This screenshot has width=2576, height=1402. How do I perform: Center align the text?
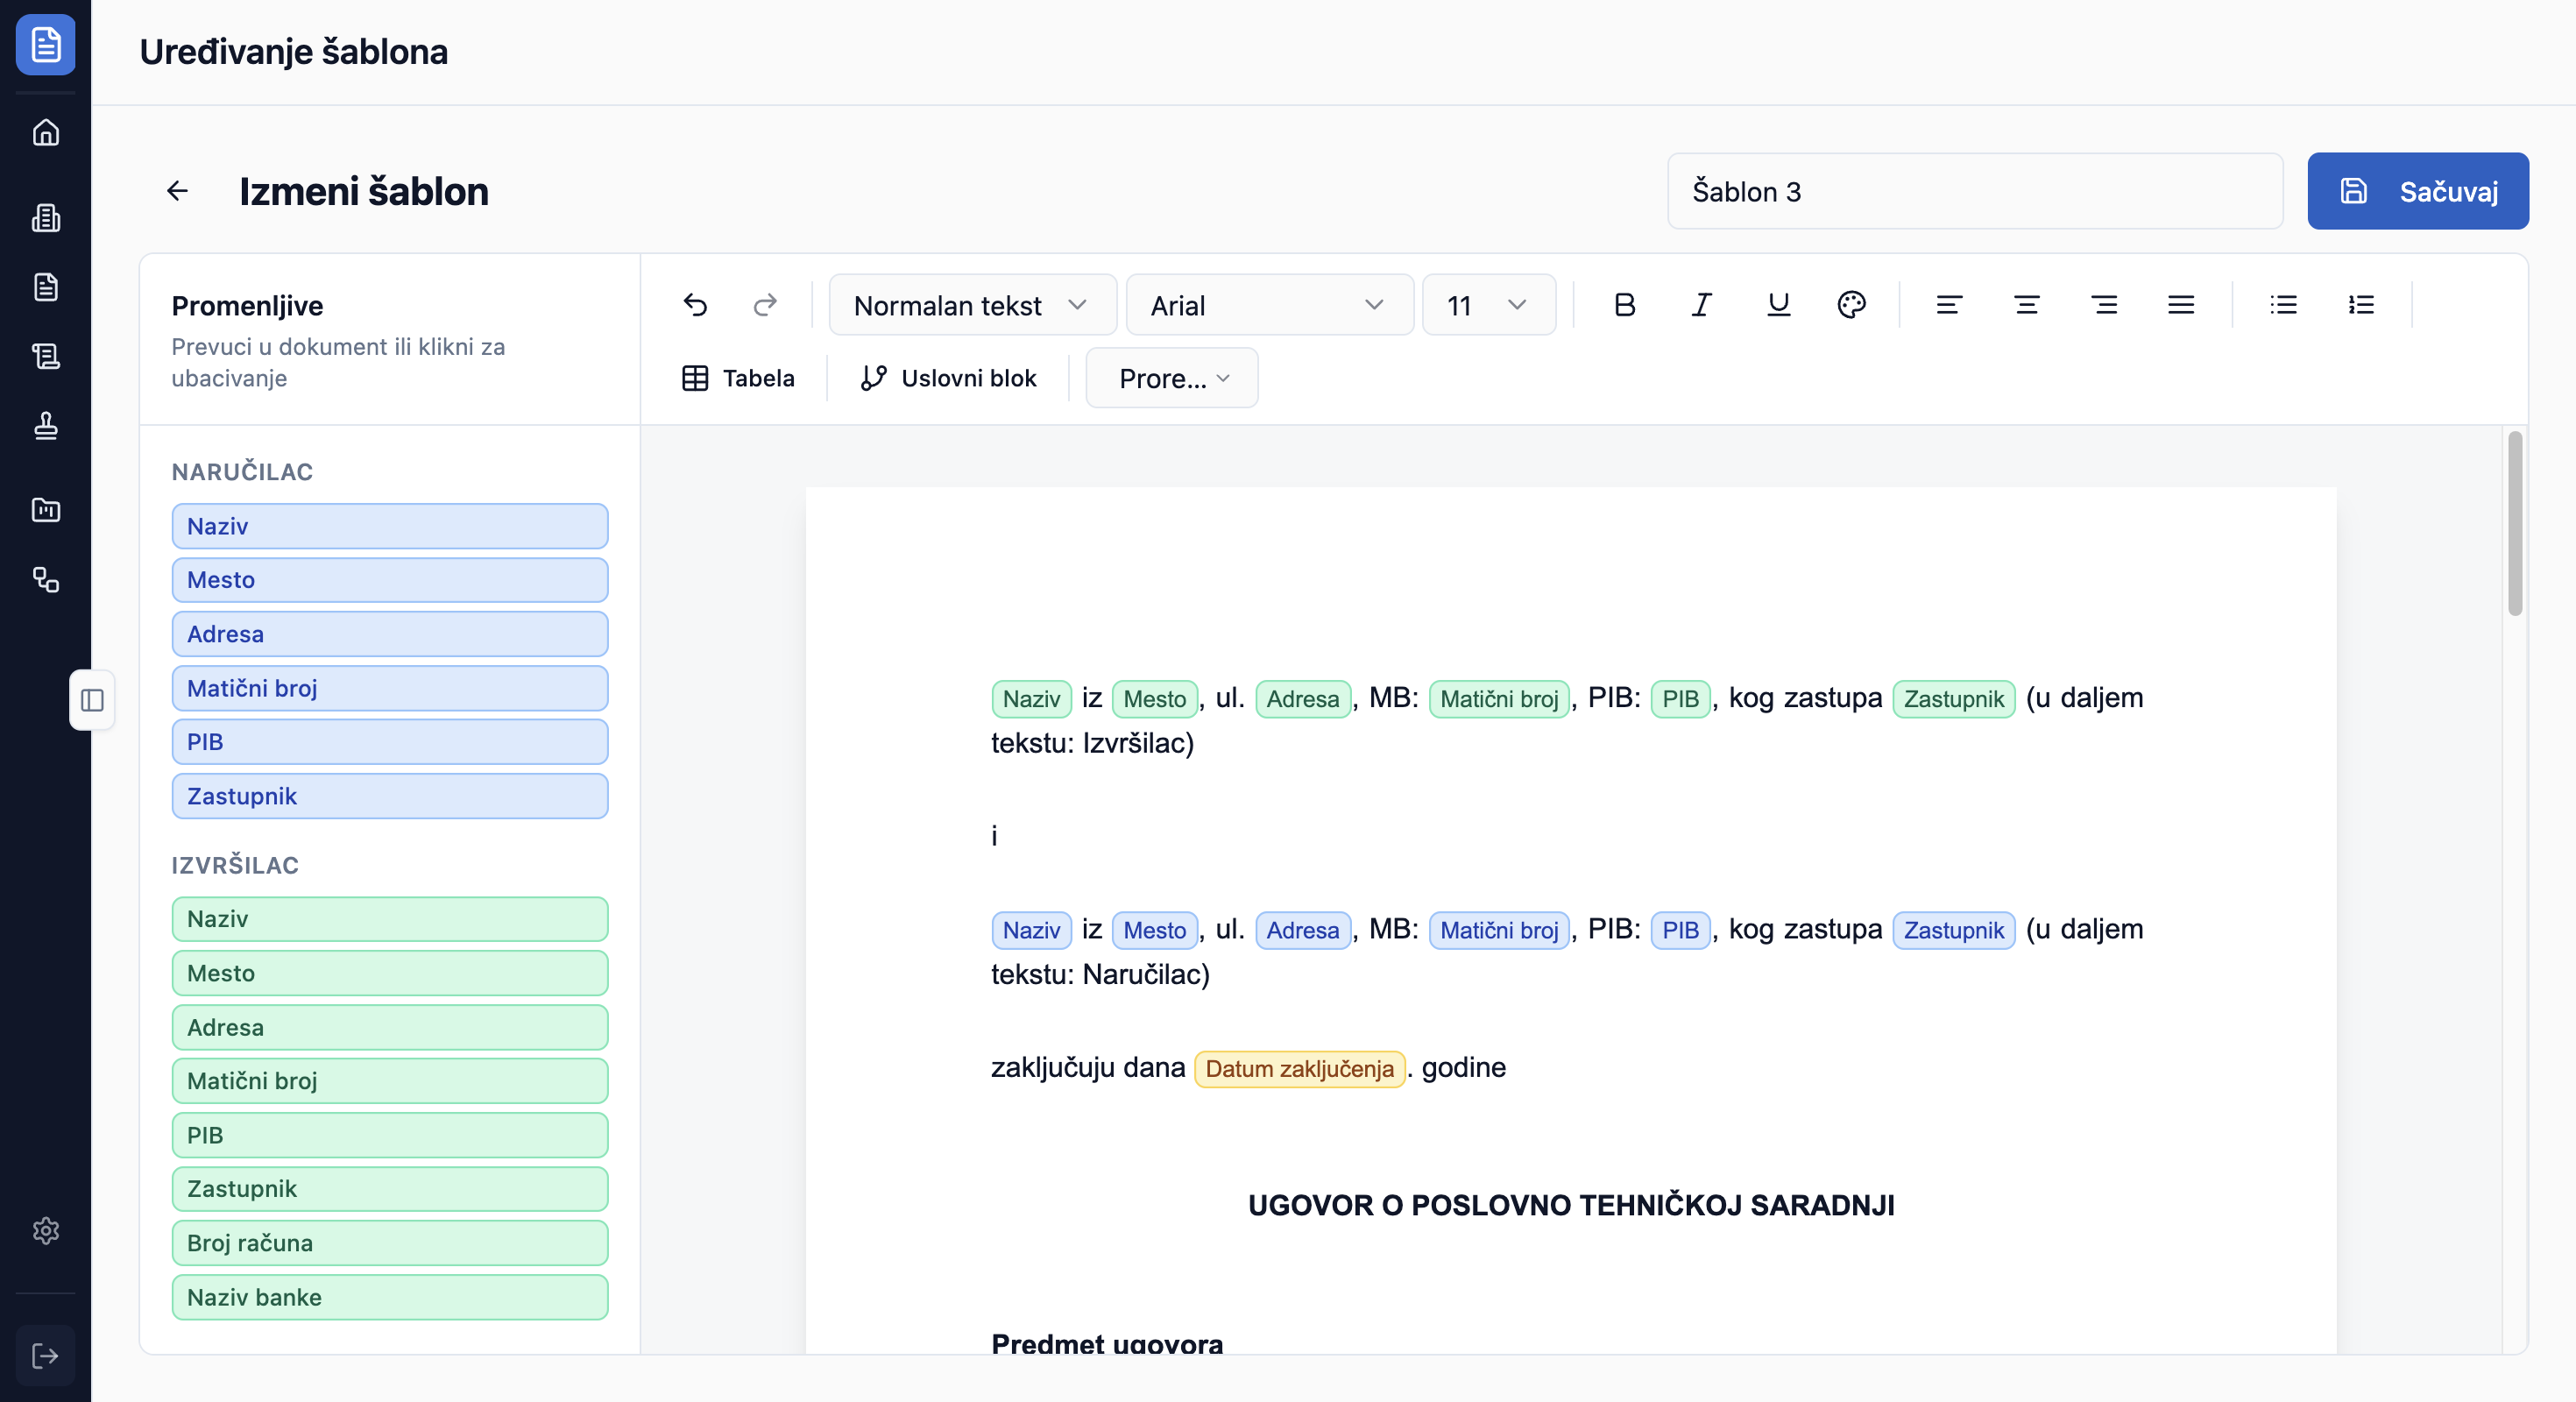2026,305
